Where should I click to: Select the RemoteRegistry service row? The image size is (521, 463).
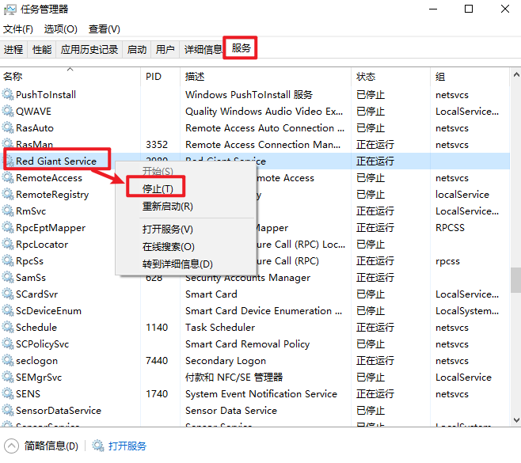pyautogui.click(x=52, y=195)
